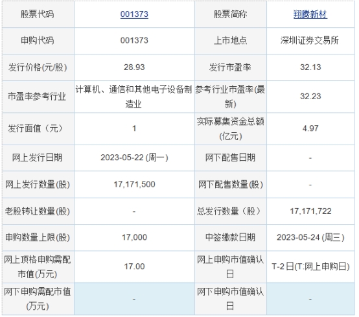Viewport: 359px width, 317px height.
Task: Click the 股票代码 header label
Action: pos(38,14)
